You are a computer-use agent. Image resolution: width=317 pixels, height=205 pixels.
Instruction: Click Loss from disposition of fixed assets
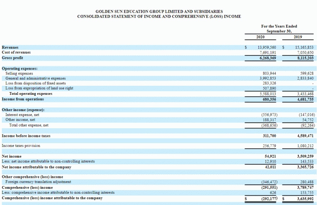click(36, 83)
